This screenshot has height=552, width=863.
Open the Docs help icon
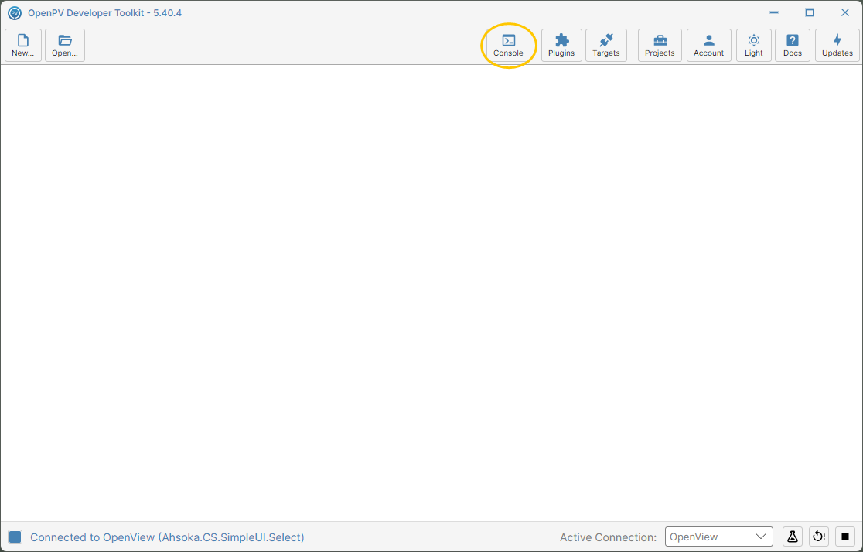tap(792, 45)
